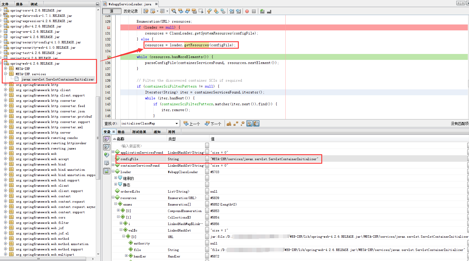Collapse the enums node
Viewport: 469px width, 261px height.
pos(116,204)
